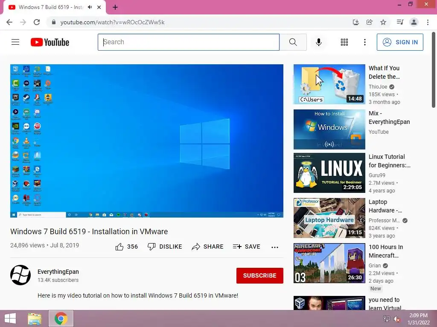Click the address bar URL

pos(112,22)
